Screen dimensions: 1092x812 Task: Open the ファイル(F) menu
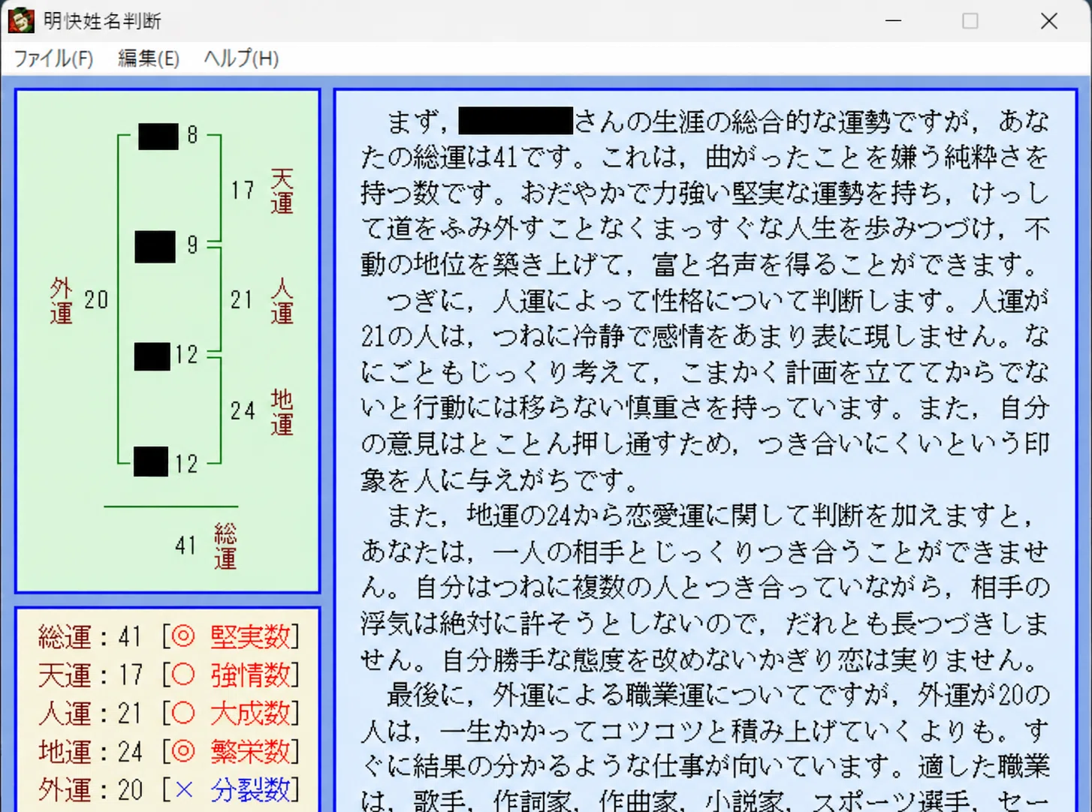[x=53, y=59]
